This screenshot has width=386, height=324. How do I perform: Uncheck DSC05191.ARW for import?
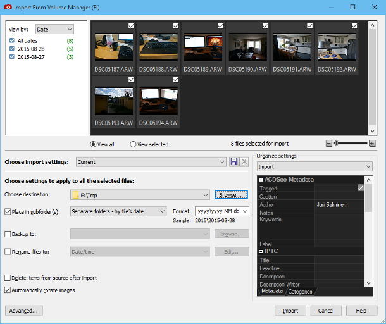[x=309, y=26]
